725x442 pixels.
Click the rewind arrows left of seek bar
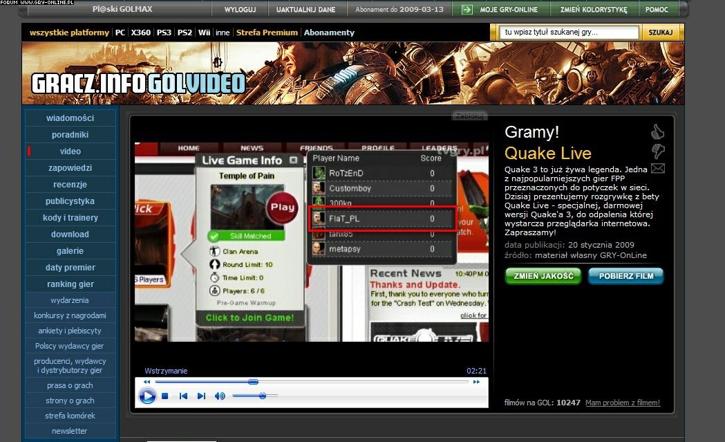[x=147, y=382]
